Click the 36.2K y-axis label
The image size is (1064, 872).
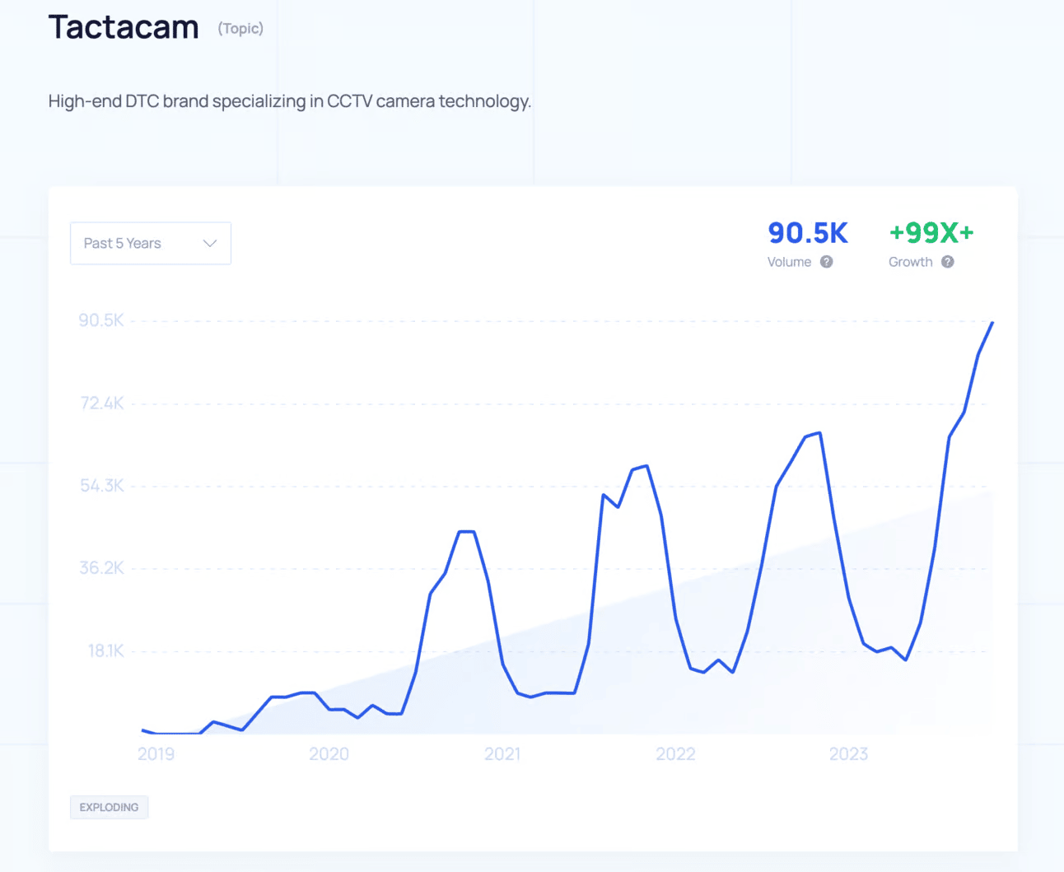(102, 568)
